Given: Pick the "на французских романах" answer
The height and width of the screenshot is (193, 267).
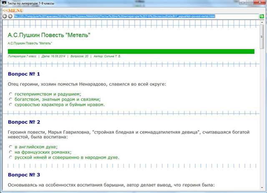Looking at the screenshot, I should pyautogui.click(x=10, y=152).
